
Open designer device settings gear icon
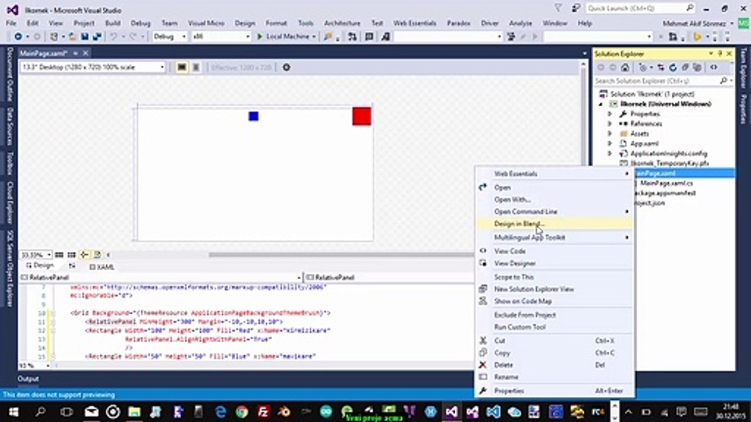(286, 67)
